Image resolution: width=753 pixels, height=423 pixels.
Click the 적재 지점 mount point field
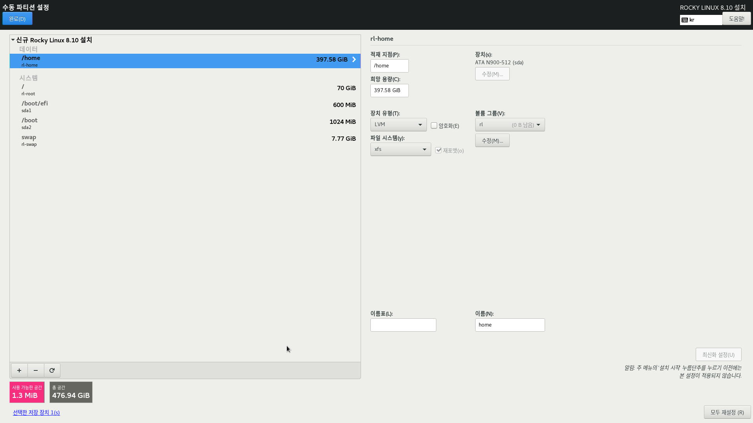point(389,66)
